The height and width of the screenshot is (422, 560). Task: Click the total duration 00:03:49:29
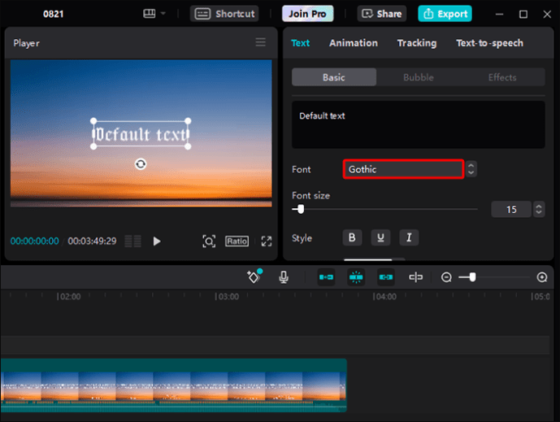92,241
